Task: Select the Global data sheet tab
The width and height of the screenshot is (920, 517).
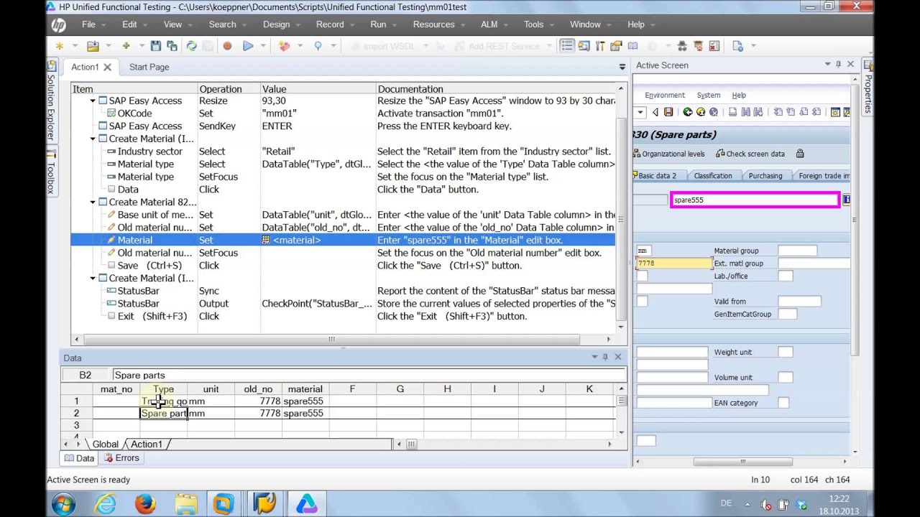Action: 105,444
